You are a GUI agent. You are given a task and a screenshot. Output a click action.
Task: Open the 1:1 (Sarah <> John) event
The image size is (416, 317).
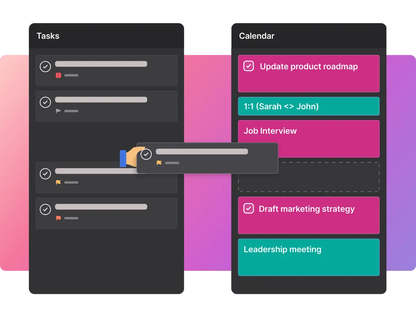309,106
